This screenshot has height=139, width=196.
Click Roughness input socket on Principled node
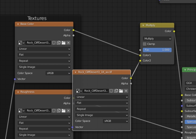[182, 133]
